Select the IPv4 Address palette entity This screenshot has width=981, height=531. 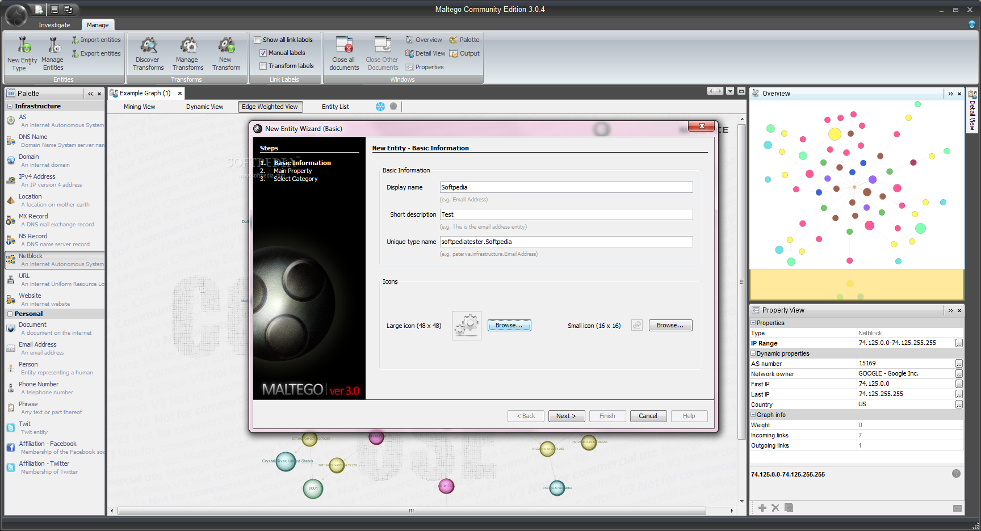click(54, 180)
